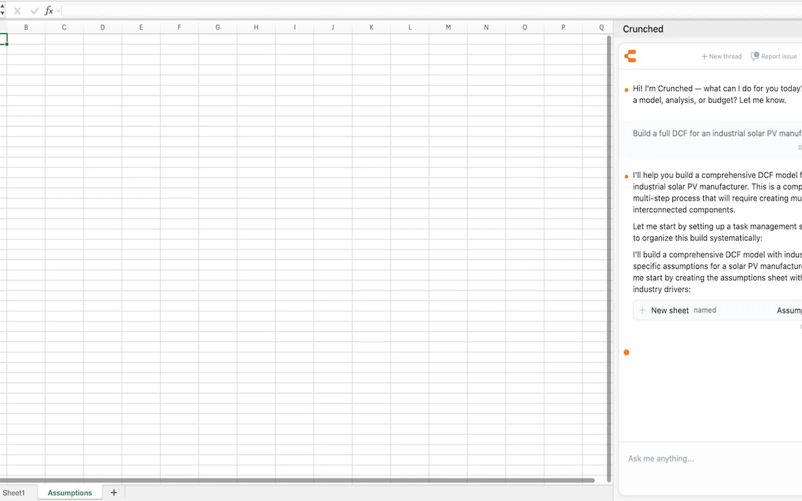Click the Report issue button

pyautogui.click(x=773, y=57)
